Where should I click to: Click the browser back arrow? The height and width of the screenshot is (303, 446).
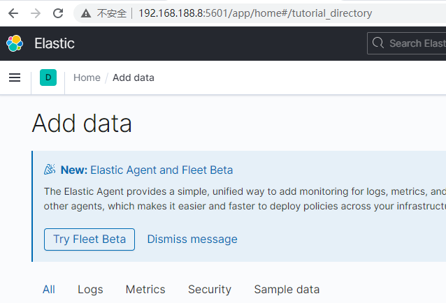[x=13, y=13]
